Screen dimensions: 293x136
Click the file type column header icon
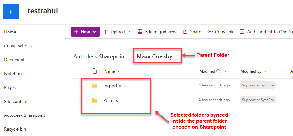(x=94, y=71)
